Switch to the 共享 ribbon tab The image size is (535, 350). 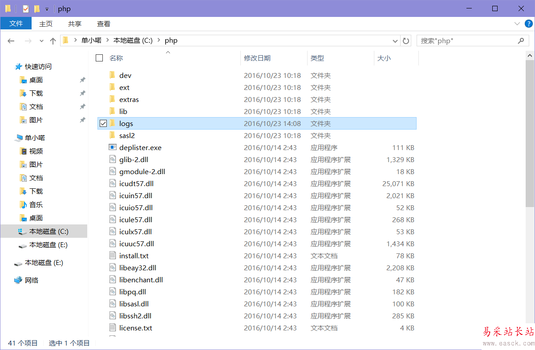(75, 24)
